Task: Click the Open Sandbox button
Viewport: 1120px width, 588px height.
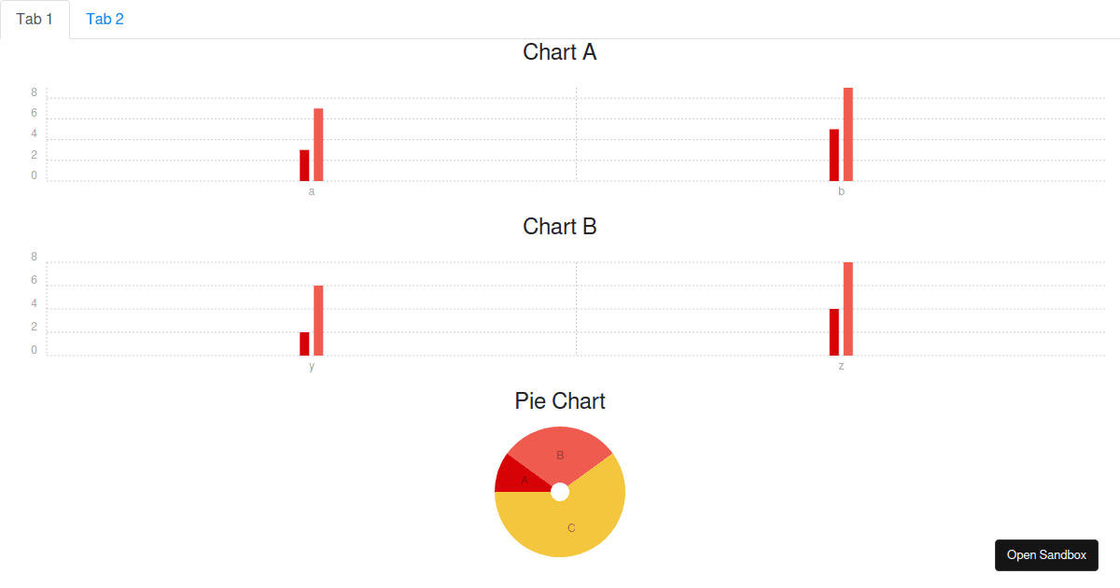Action: pyautogui.click(x=1046, y=555)
